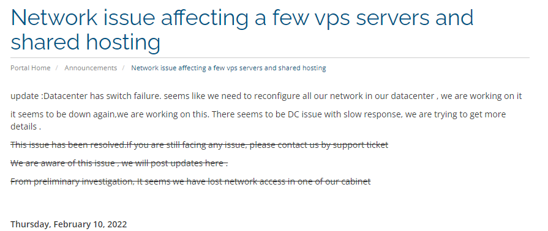
Task: Click the words 'shared hosting' in the main heading
Action: [86, 42]
